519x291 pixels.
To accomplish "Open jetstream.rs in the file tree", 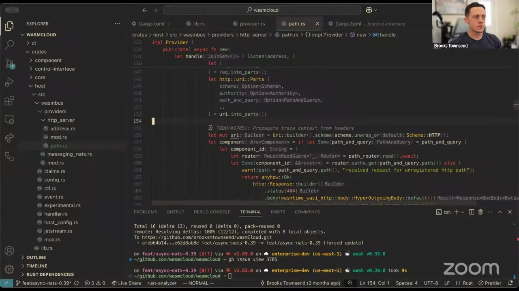I will (x=58, y=231).
